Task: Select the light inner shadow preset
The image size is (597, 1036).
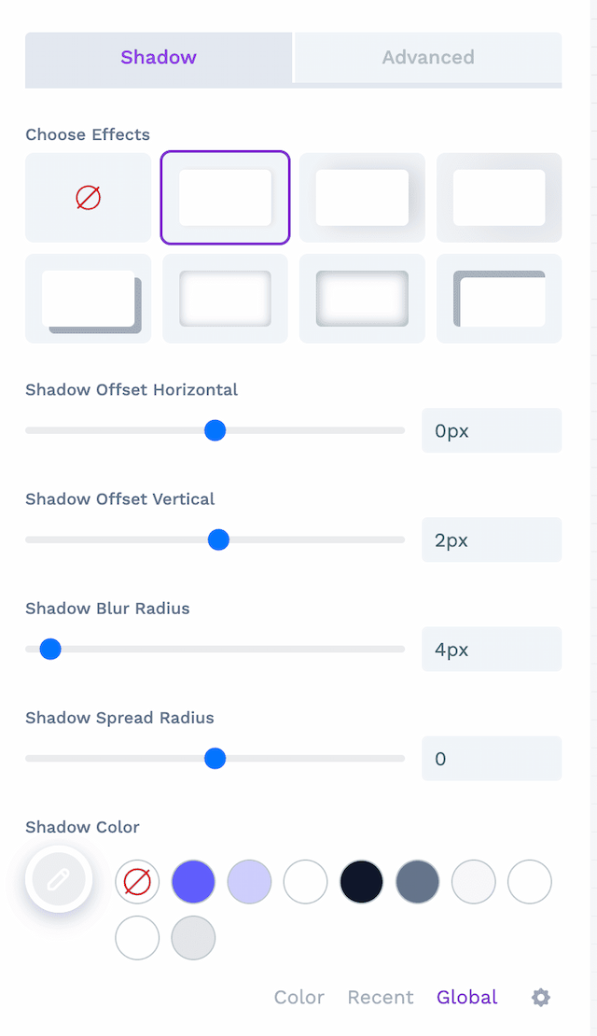Action: click(225, 299)
